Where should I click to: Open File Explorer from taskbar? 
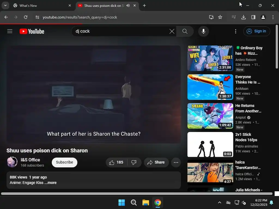145,202
